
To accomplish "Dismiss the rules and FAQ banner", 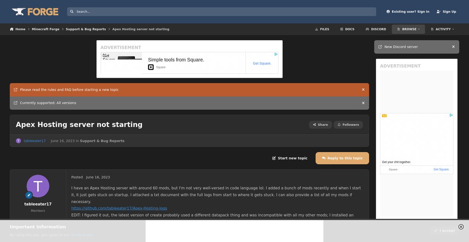I will (x=363, y=90).
